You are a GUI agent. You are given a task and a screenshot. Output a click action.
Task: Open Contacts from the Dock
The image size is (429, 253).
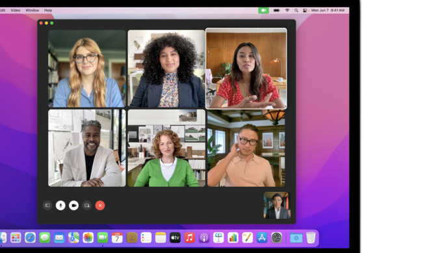pos(131,237)
